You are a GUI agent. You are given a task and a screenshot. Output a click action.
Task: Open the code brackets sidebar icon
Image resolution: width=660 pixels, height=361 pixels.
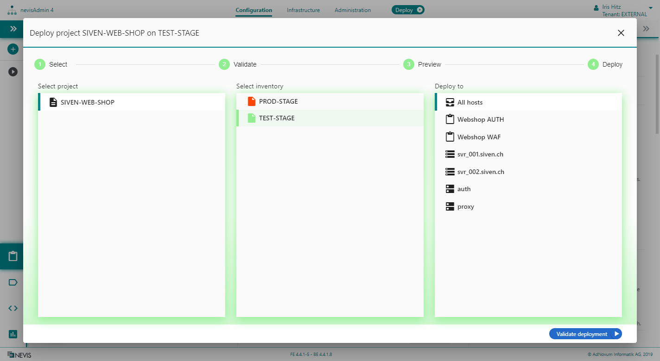(x=13, y=308)
